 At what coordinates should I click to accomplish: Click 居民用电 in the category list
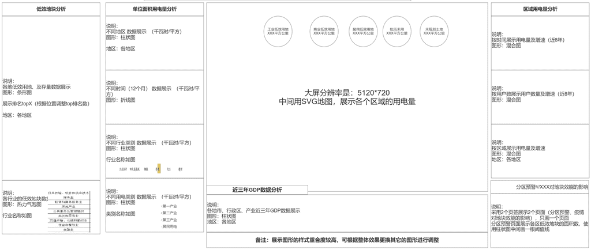170,227
